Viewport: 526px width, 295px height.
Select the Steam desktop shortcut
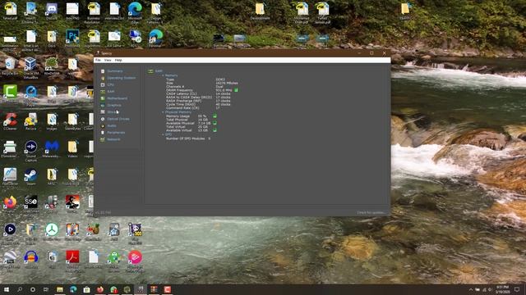click(30, 176)
